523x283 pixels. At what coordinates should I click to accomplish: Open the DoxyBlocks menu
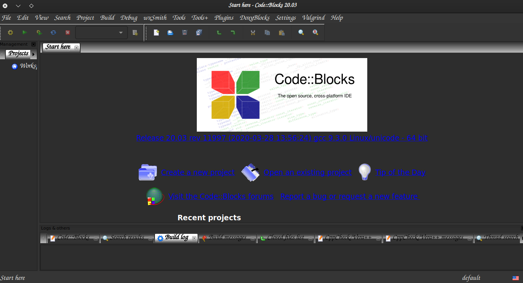[255, 18]
